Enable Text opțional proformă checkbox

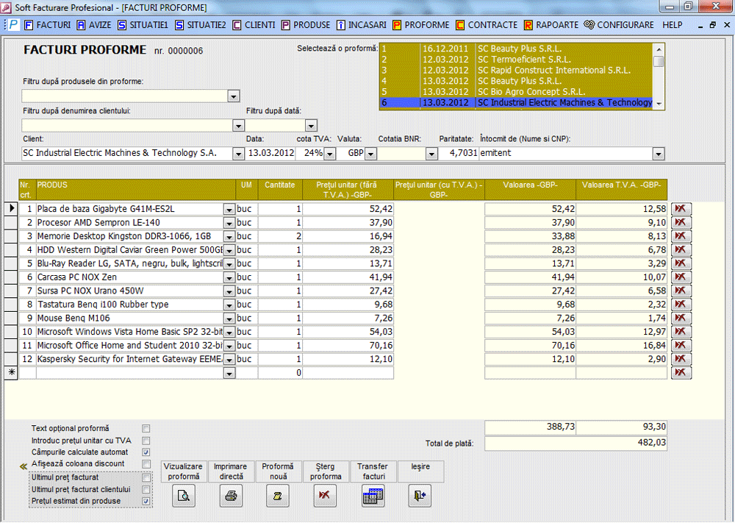(x=146, y=429)
